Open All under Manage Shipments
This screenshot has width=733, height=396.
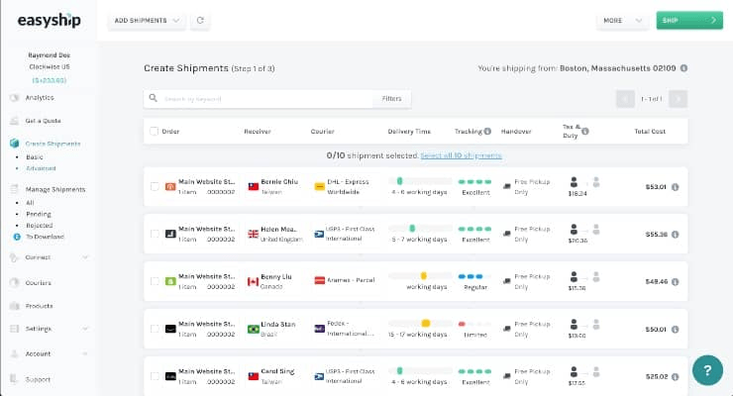tap(30, 203)
